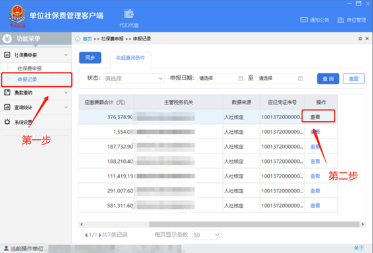Expand the 社保费申报 menu chevron
This screenshot has height=253, width=373.
click(66, 55)
